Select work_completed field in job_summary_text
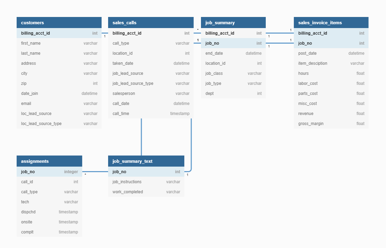 click(146, 192)
